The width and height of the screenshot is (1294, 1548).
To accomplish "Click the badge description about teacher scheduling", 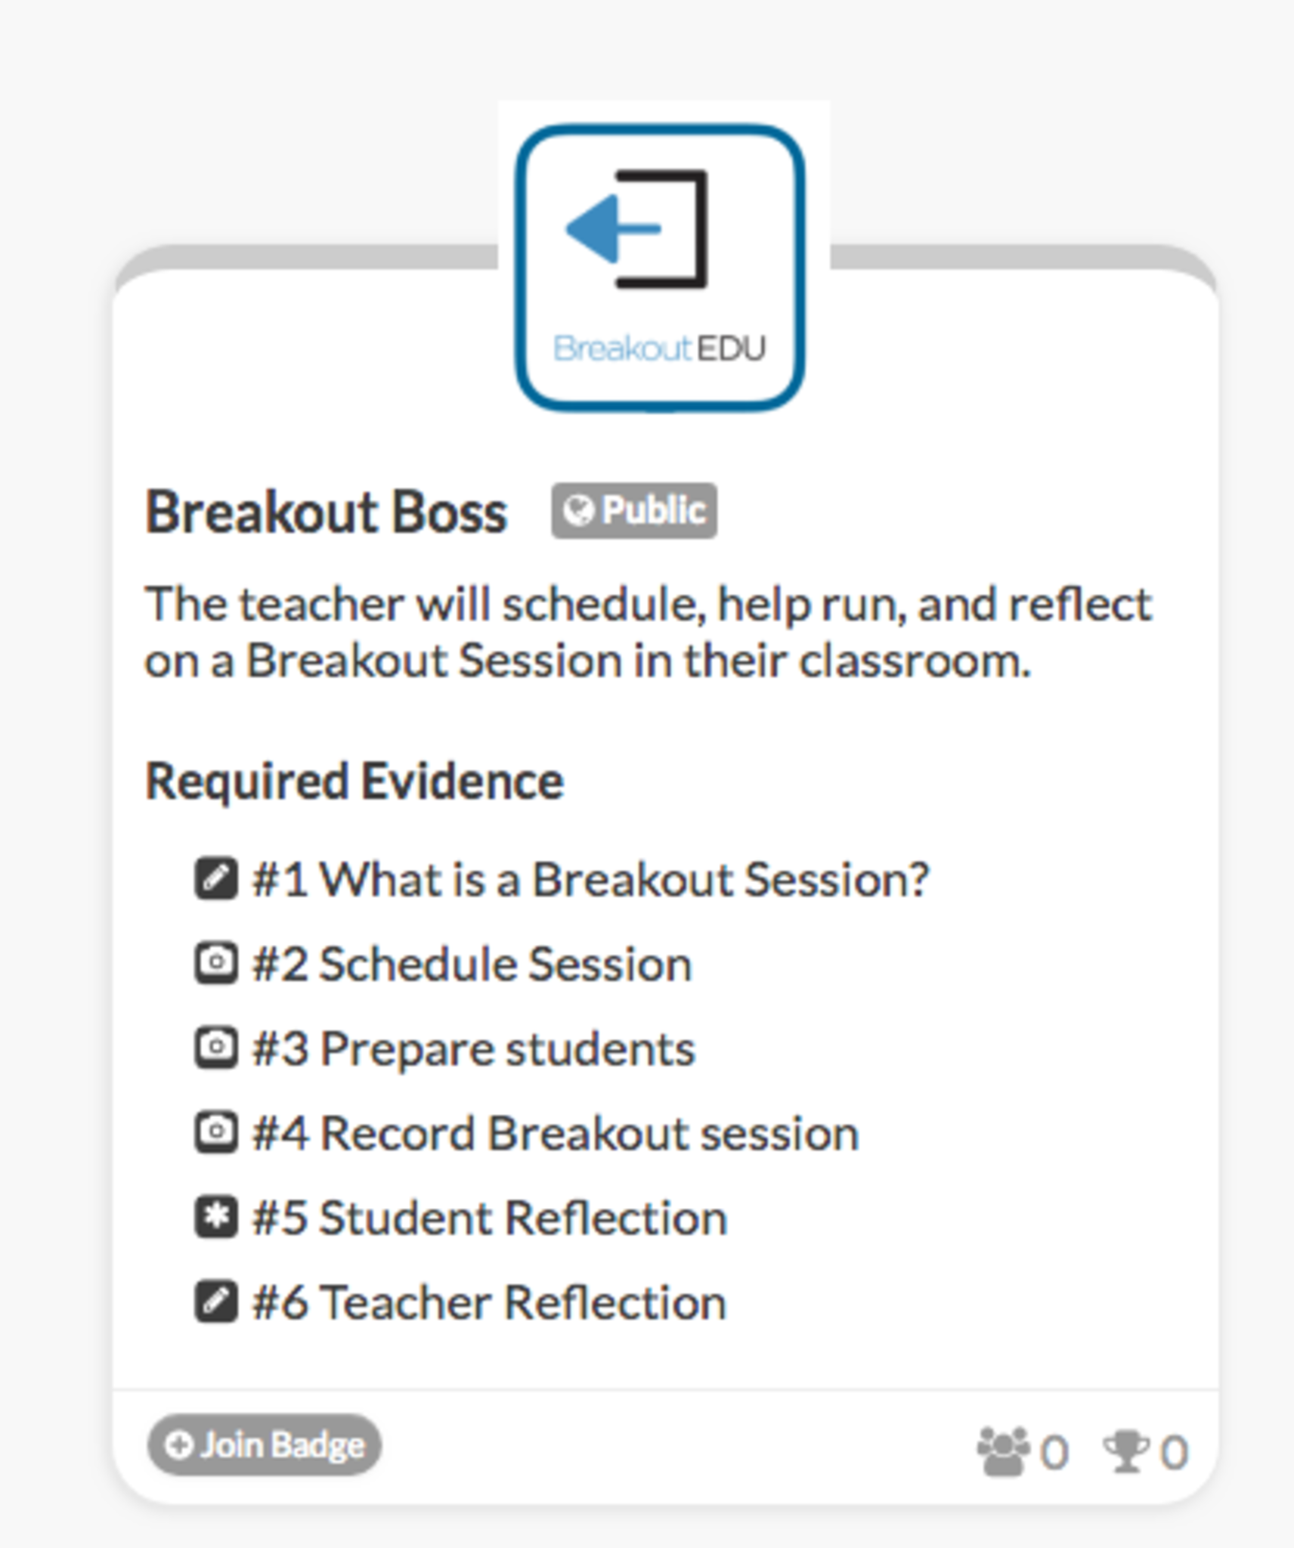I will pos(648,632).
